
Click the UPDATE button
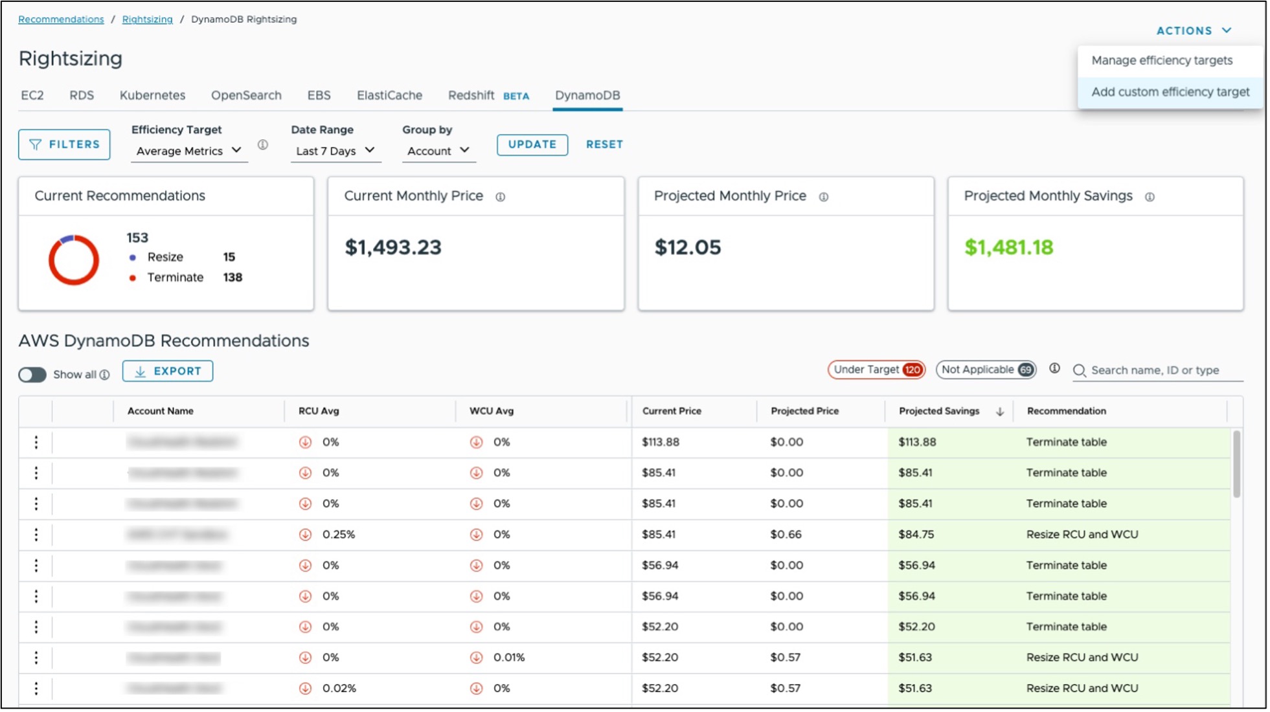[x=532, y=144]
